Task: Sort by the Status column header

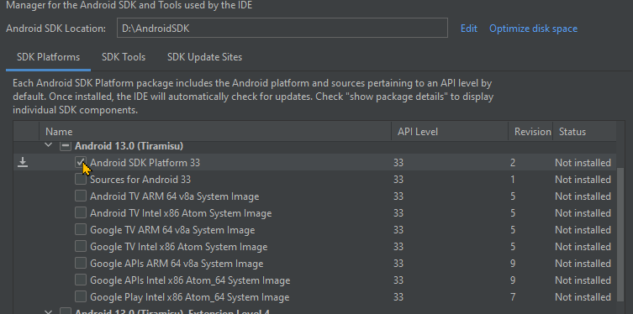Action: coord(584,132)
